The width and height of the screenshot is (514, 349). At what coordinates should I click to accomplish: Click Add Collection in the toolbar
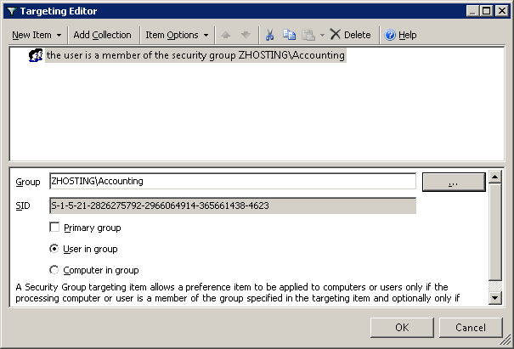(102, 35)
